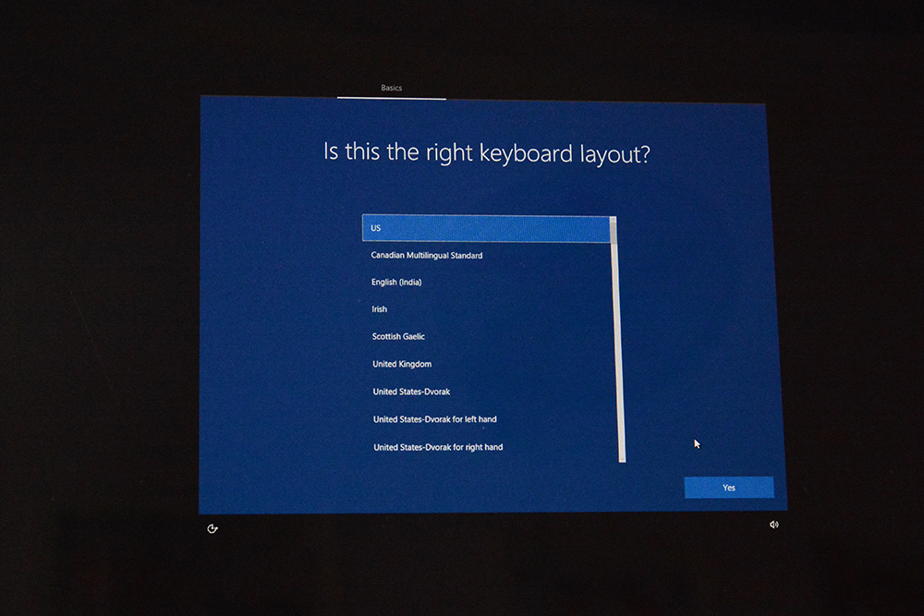Pick the Scottish Gaelic layout
The width and height of the screenshot is (924, 616).
pyautogui.click(x=397, y=336)
